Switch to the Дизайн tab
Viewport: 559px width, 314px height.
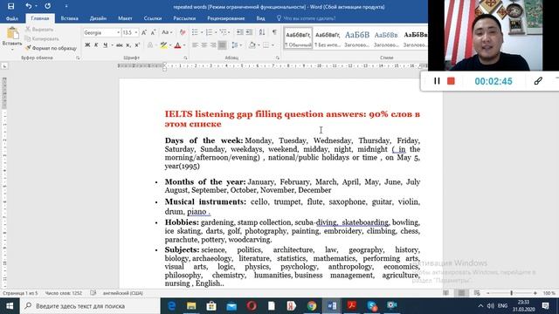tap(98, 18)
